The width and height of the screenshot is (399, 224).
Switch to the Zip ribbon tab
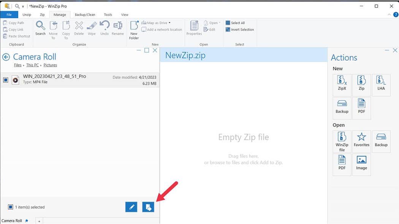(x=42, y=15)
